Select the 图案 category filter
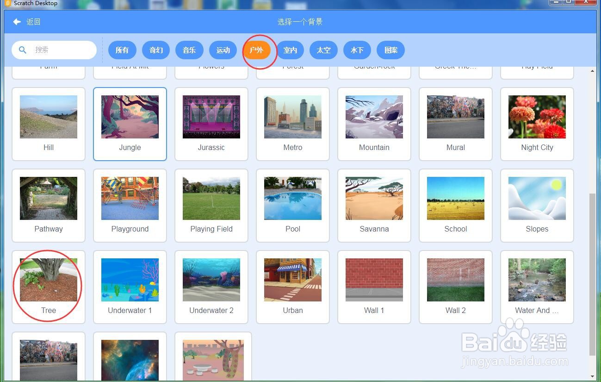The height and width of the screenshot is (382, 601). 391,50
